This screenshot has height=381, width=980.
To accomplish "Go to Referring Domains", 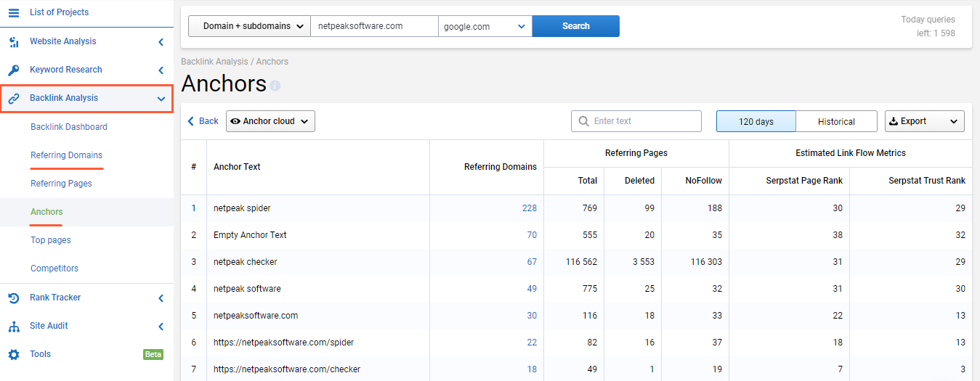I will 67,155.
